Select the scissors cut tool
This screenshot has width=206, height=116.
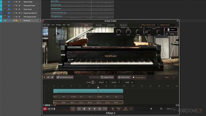tap(52, 77)
